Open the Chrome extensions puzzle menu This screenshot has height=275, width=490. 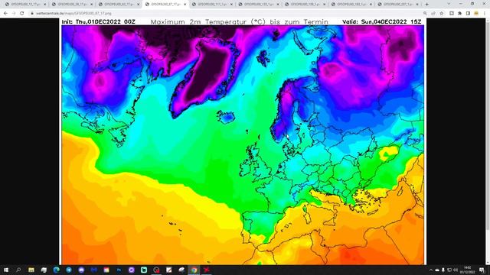(459, 14)
